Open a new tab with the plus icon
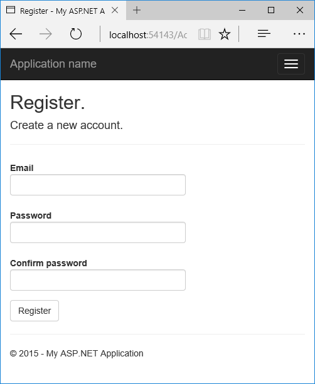Viewport: 315px width, 384px height. point(137,10)
